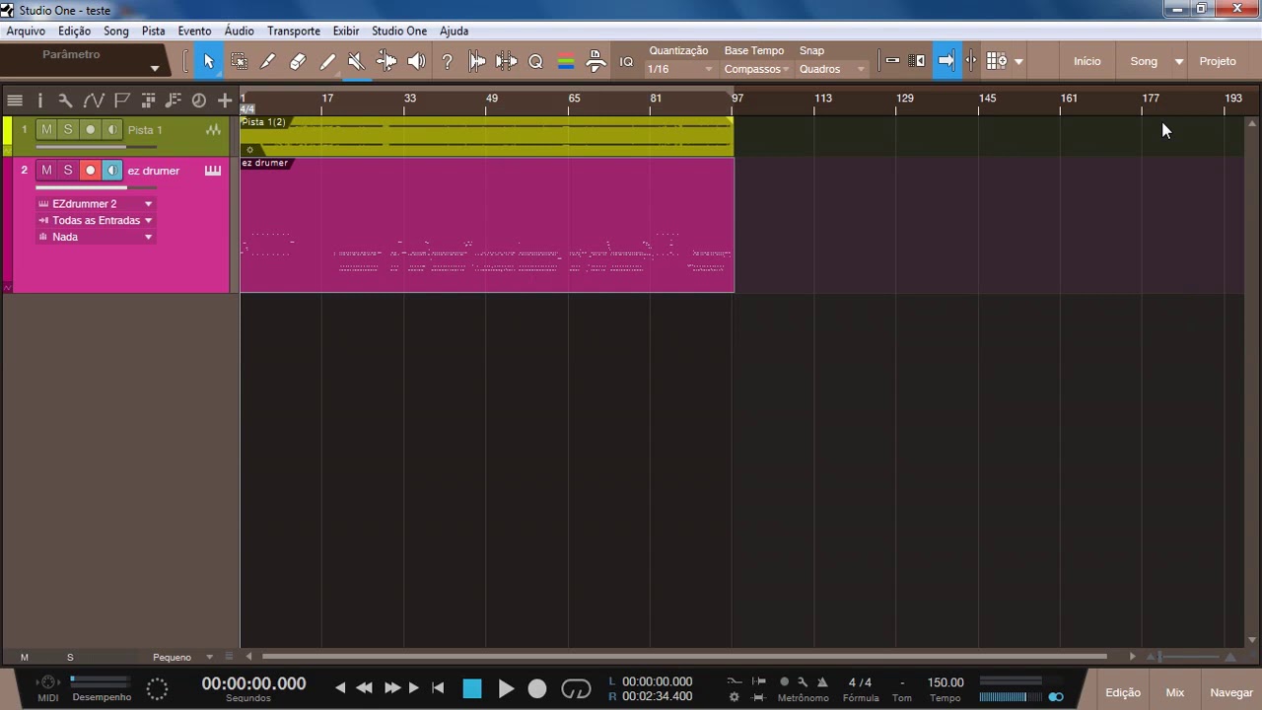Solo the ez drumer track
This screenshot has width=1262, height=710.
(x=68, y=170)
